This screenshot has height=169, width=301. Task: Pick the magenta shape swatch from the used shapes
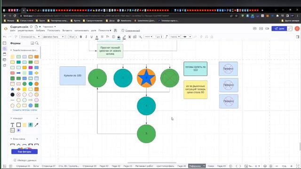tap(30, 68)
